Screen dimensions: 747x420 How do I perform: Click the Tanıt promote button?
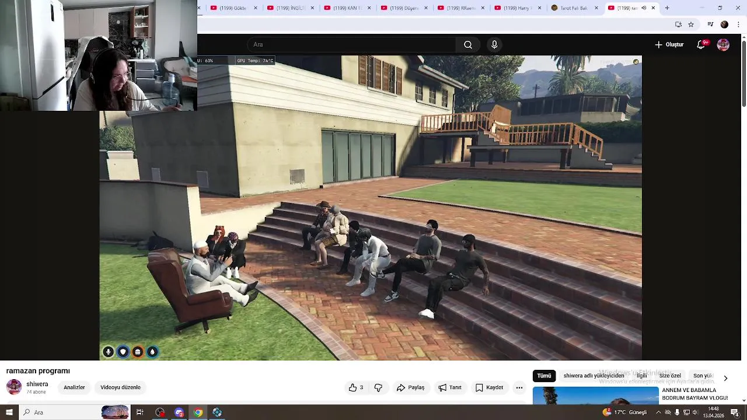450,387
